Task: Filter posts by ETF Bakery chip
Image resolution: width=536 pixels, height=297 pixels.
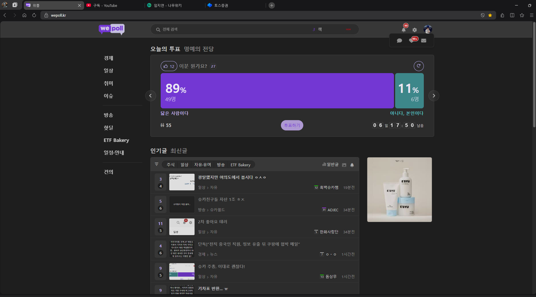Action: point(240,165)
